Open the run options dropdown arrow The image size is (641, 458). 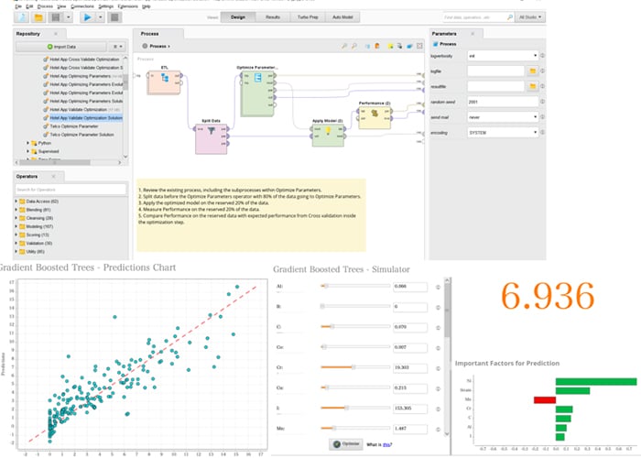point(100,17)
